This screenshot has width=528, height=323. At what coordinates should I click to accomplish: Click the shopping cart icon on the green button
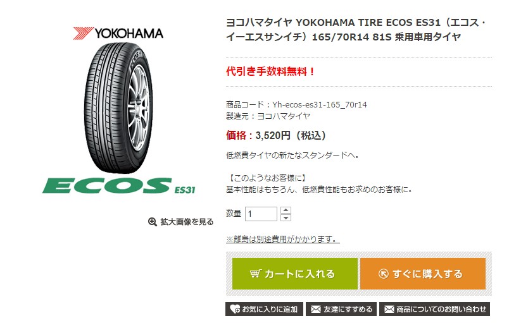(256, 274)
